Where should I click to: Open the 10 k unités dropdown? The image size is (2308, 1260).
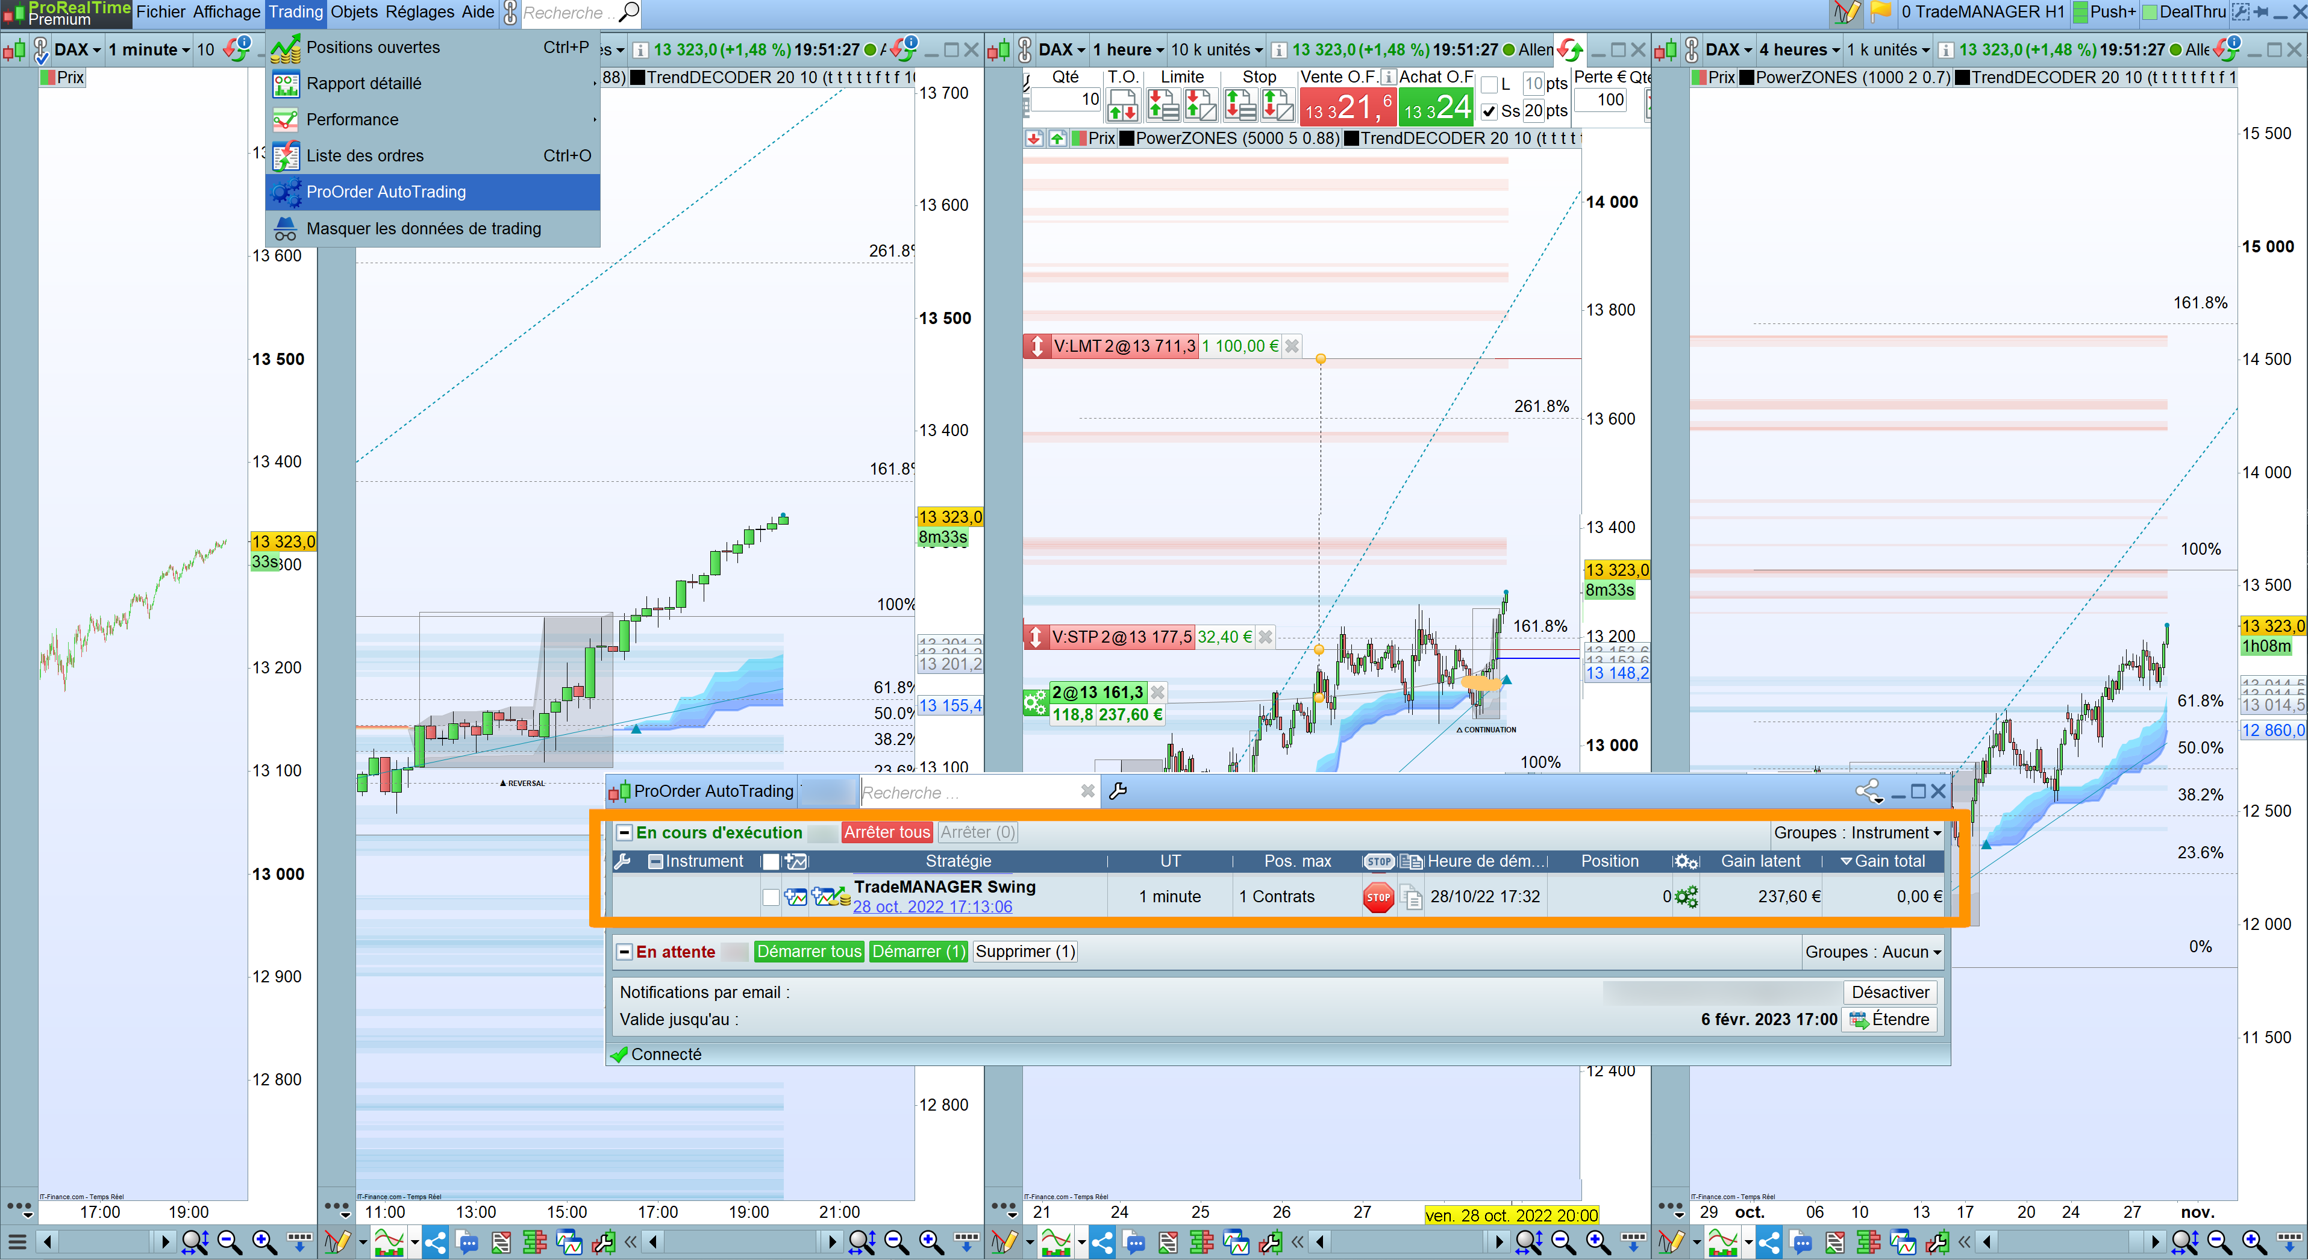[1217, 50]
